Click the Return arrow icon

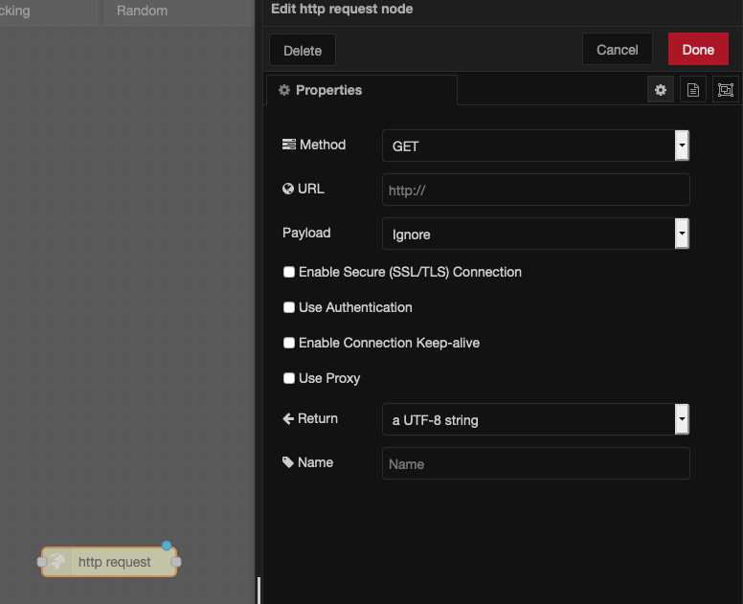point(288,418)
